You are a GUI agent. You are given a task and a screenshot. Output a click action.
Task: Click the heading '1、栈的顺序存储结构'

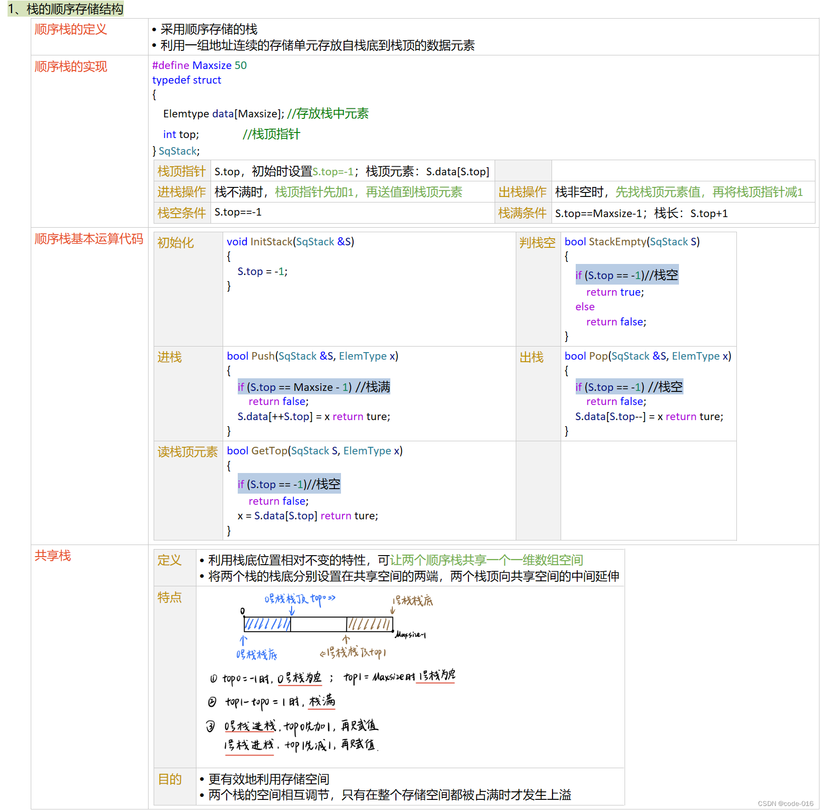pos(65,9)
